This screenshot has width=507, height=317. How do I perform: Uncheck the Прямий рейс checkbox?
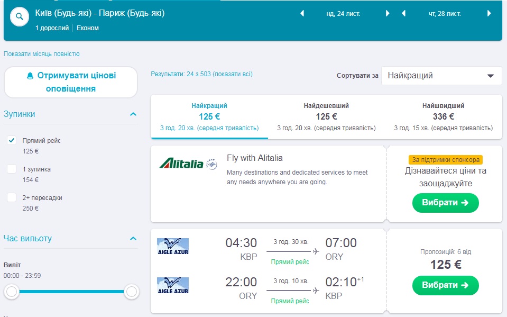click(x=12, y=141)
